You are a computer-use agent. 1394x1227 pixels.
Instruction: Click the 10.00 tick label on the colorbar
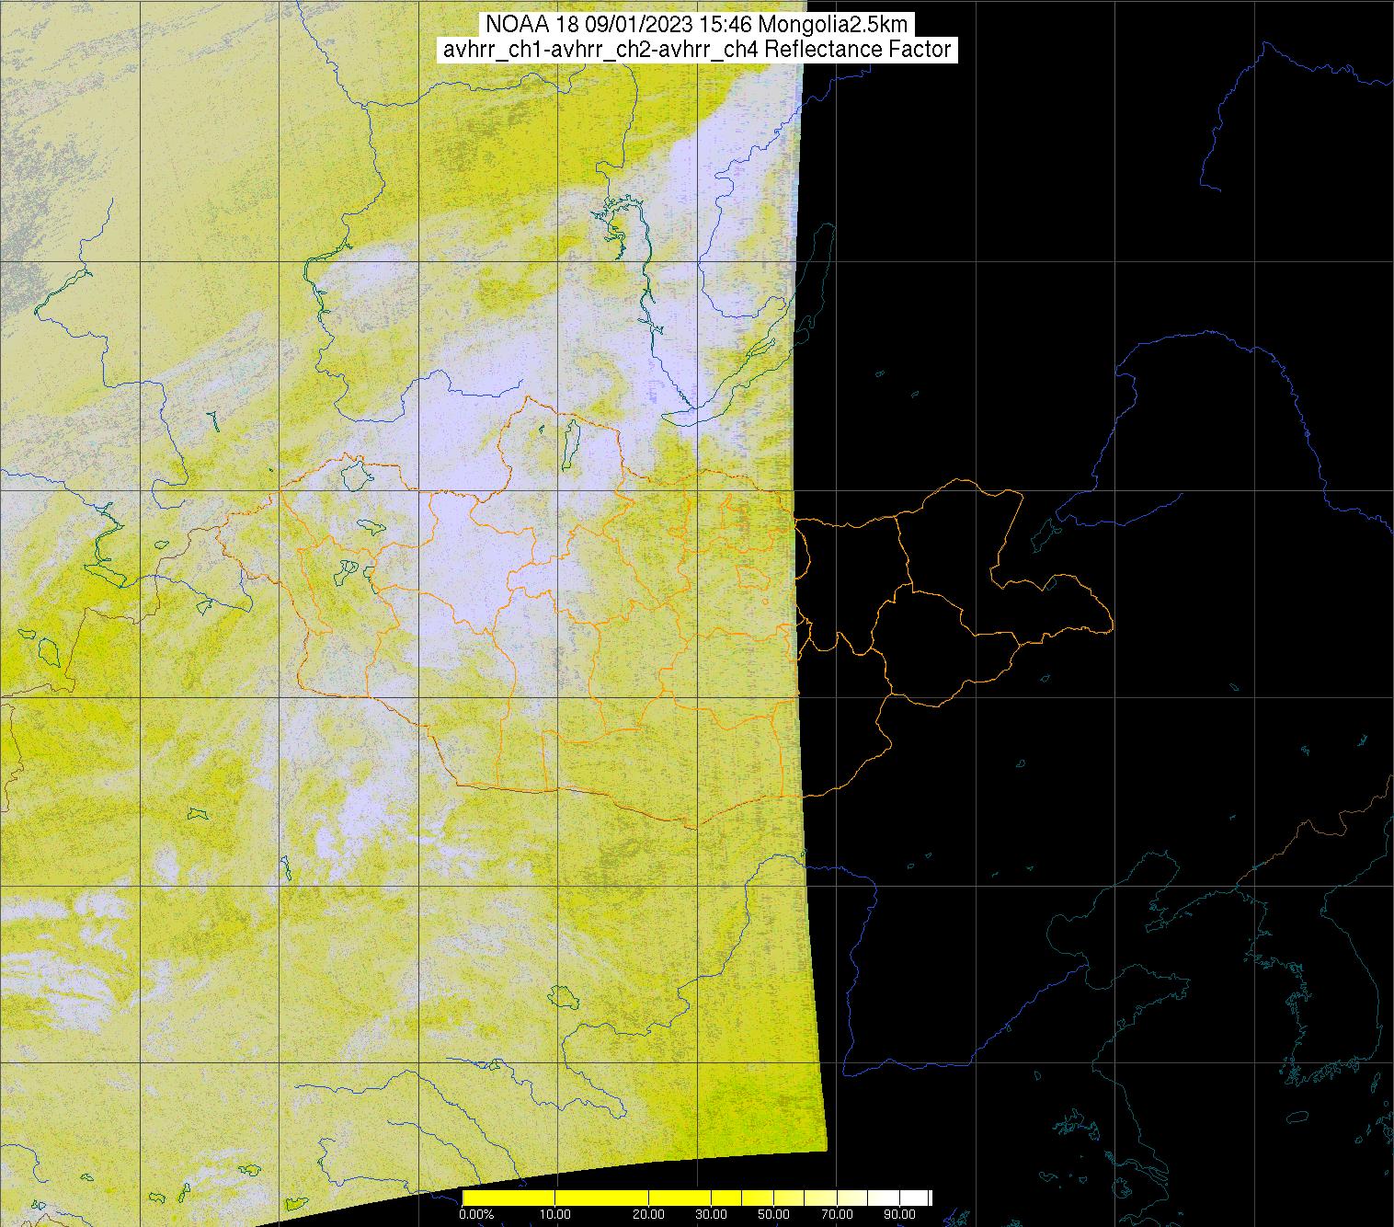tap(555, 1215)
